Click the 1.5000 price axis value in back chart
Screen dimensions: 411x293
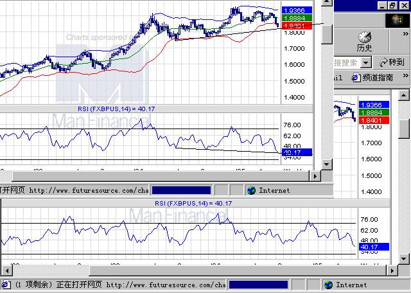(x=371, y=175)
